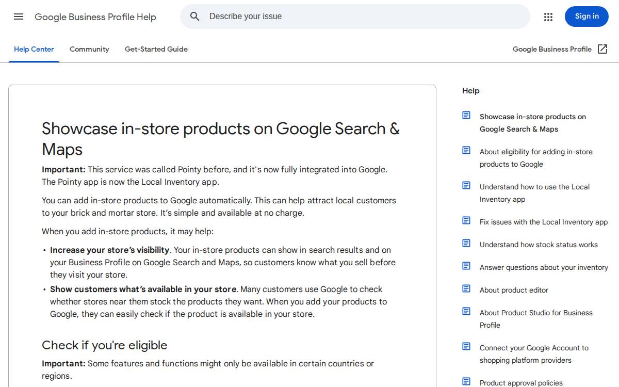Open Connect your Google Account to shopping platform providers
The width and height of the screenshot is (619, 387).
pyautogui.click(x=534, y=354)
